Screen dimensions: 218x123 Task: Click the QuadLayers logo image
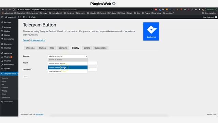pyautogui.click(x=151, y=31)
